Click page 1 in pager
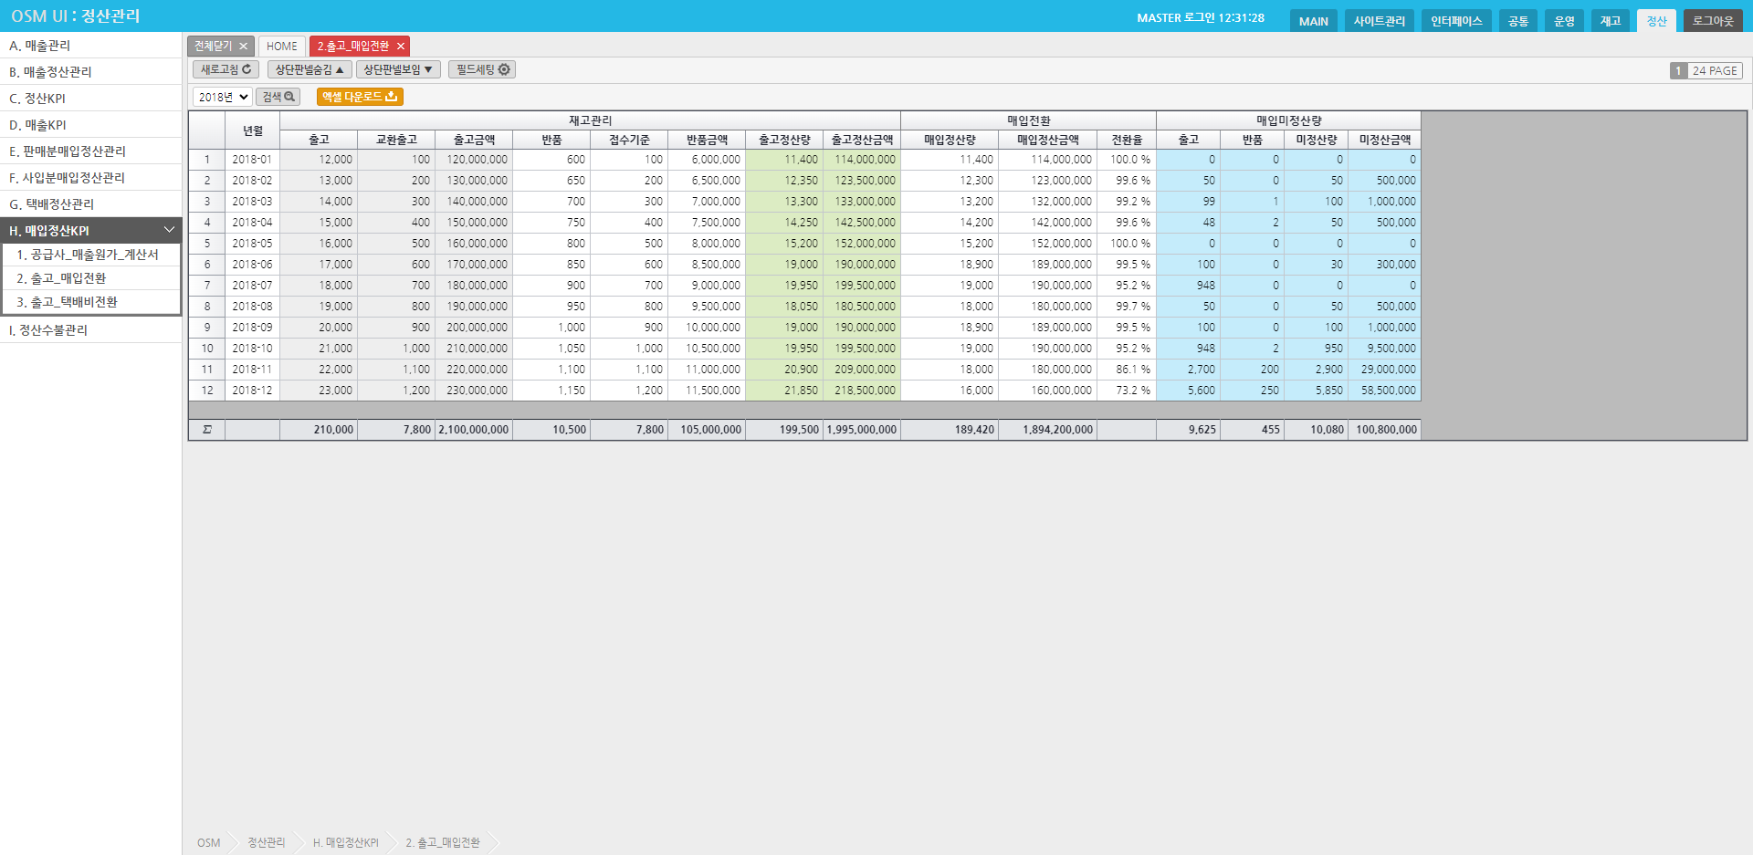Screen dimensions: 1753x855 (1678, 71)
